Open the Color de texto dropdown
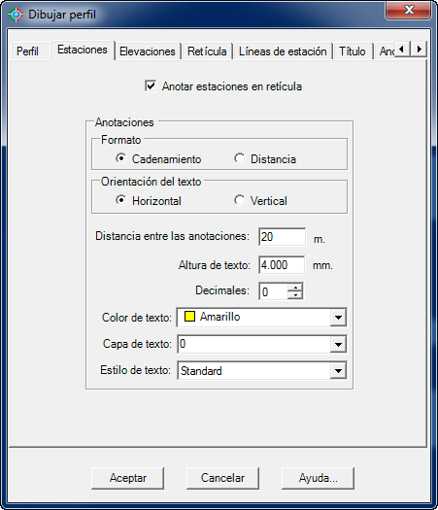The image size is (438, 510). [x=338, y=317]
